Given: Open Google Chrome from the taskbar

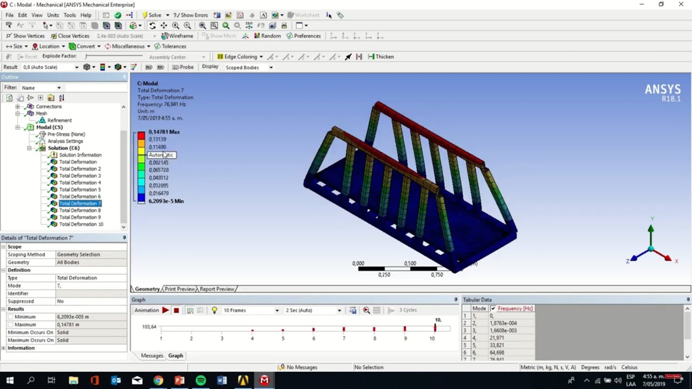Looking at the screenshot, I should click(158, 380).
